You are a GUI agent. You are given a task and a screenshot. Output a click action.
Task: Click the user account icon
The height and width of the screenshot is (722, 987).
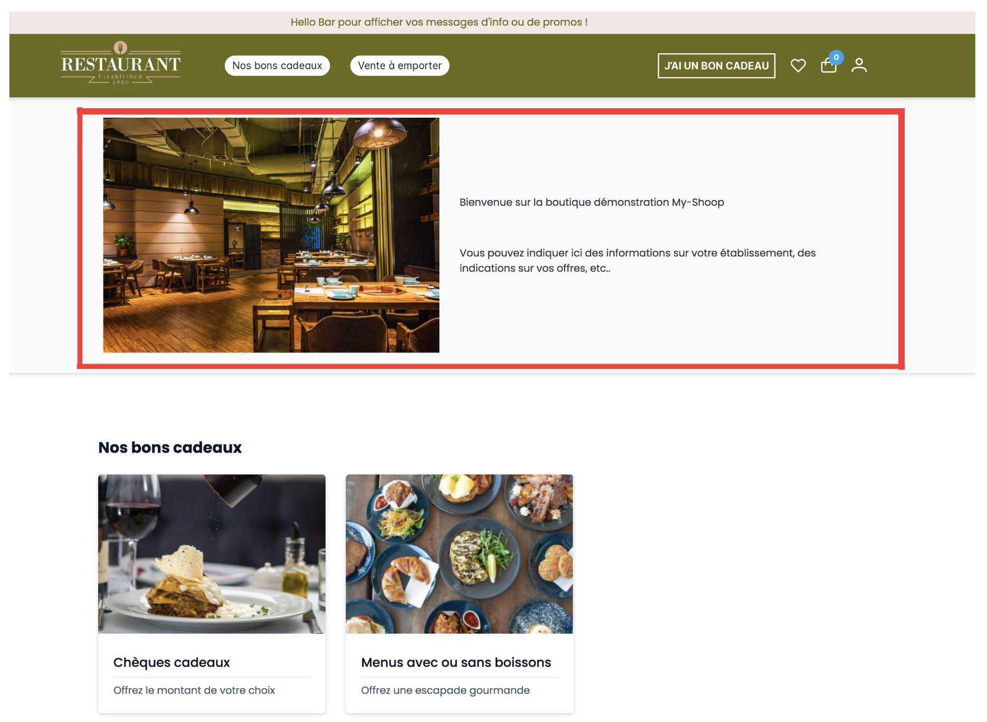859,65
